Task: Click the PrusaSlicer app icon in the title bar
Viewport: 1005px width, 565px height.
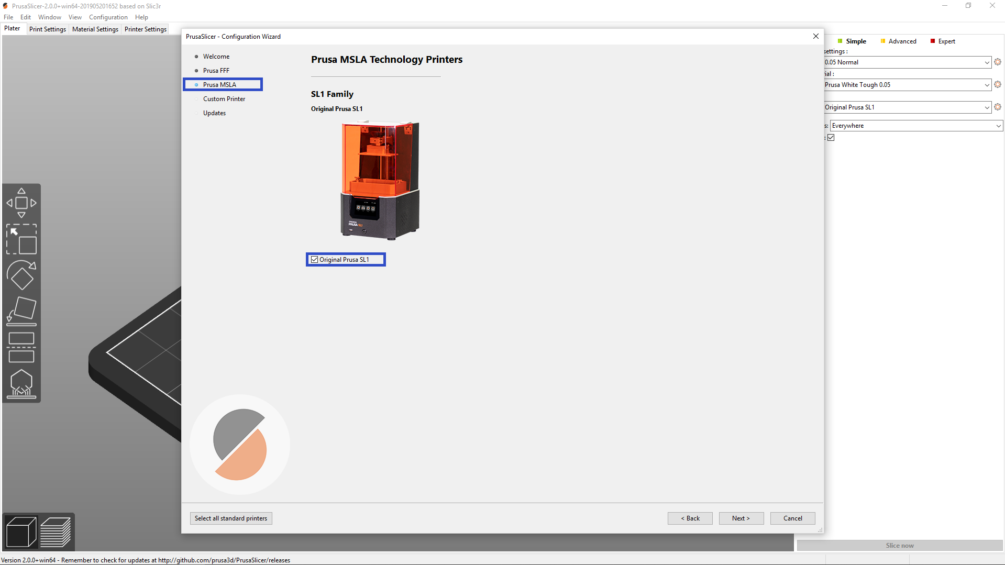Action: click(x=5, y=6)
